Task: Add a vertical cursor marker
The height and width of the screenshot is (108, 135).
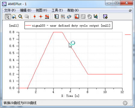Action: [x=35, y=16]
